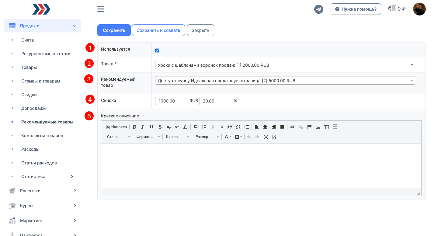Insert a table into the description
Viewport: 438px width, 236px height.
326,127
